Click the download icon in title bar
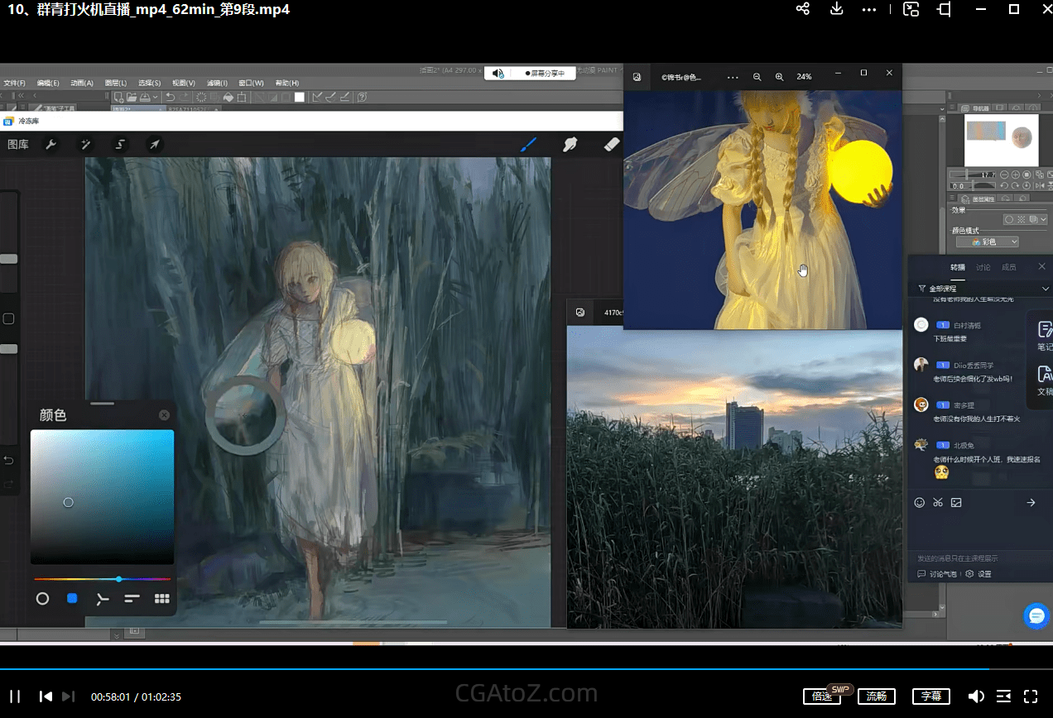Image resolution: width=1053 pixels, height=718 pixels. (836, 9)
